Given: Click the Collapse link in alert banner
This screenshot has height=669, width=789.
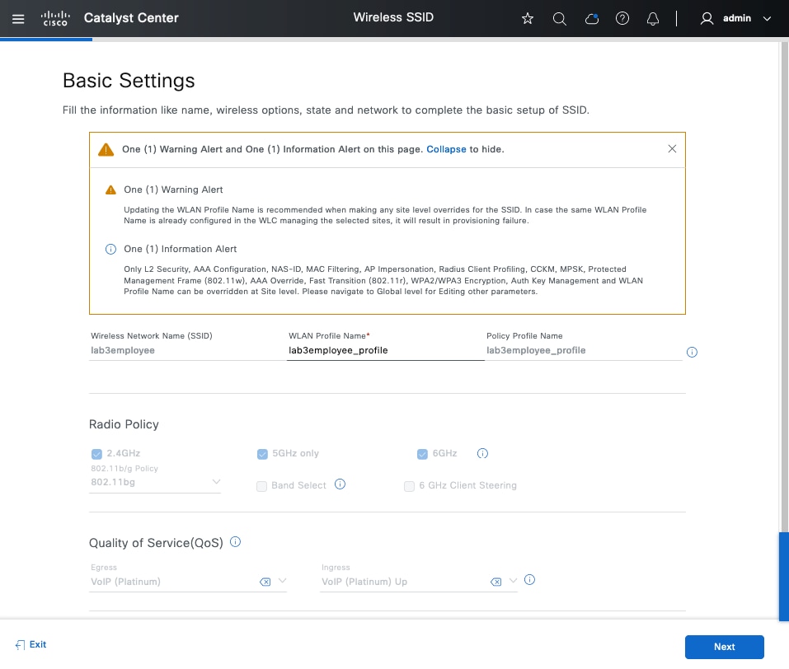Looking at the screenshot, I should 446,149.
